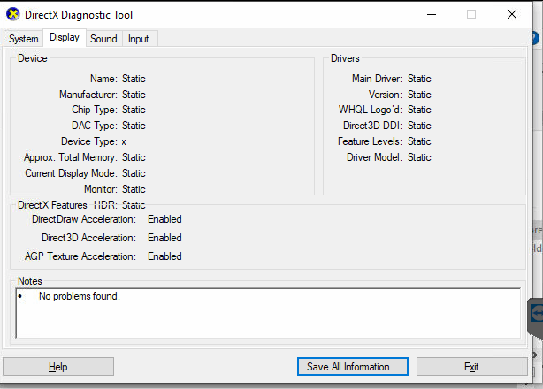This screenshot has height=389, width=543.
Task: Click the DAC Type label
Action: 95,126
